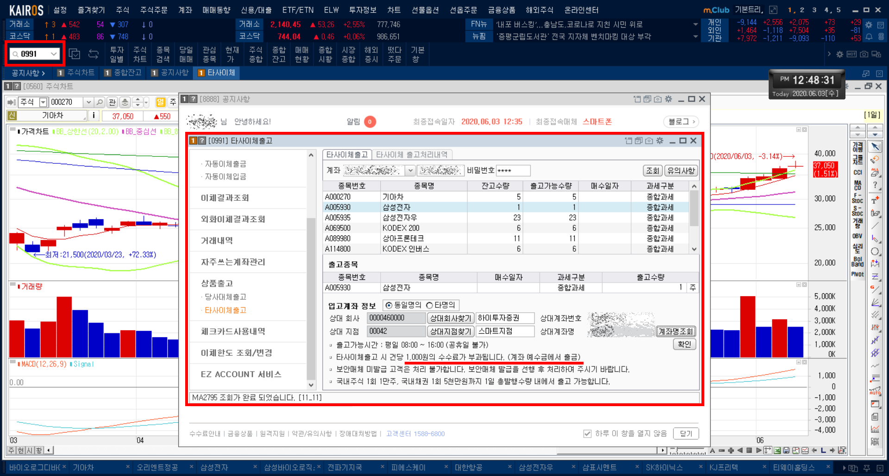Adjust the chart zoom slider in the bottom toolbar
This screenshot has height=476, width=889.
[x=676, y=449]
